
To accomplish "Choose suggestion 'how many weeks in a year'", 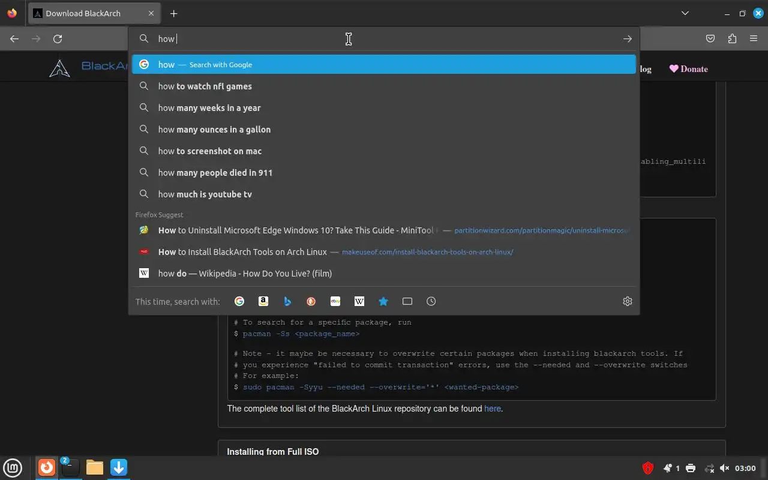I will point(384,107).
